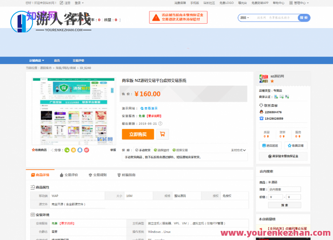Image resolution: width=333 pixels, height=240 pixels.
Task: Click the telephone icon beside 13429826059
Action: [262, 118]
